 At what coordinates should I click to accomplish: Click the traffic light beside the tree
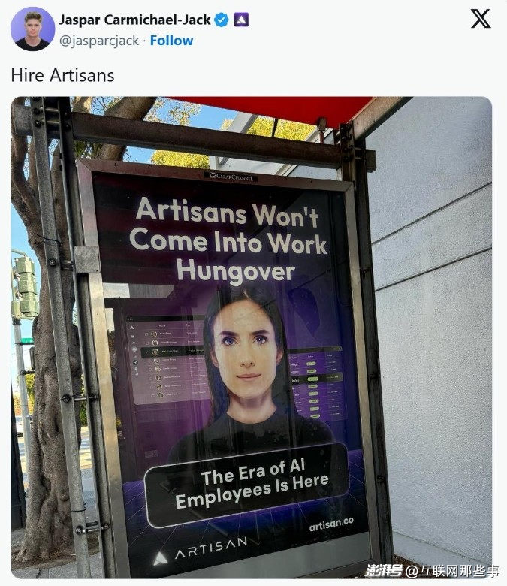[x=26, y=288]
